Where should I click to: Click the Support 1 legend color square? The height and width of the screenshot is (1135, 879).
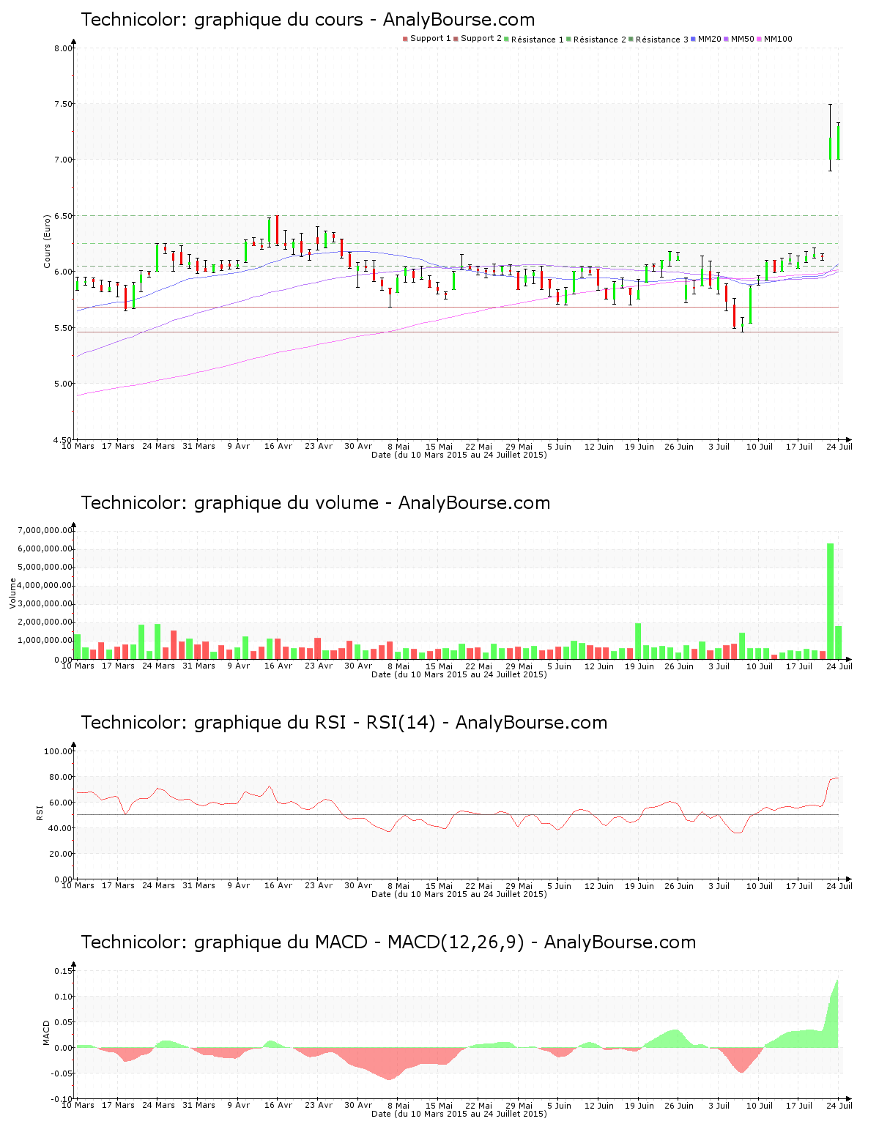point(405,39)
